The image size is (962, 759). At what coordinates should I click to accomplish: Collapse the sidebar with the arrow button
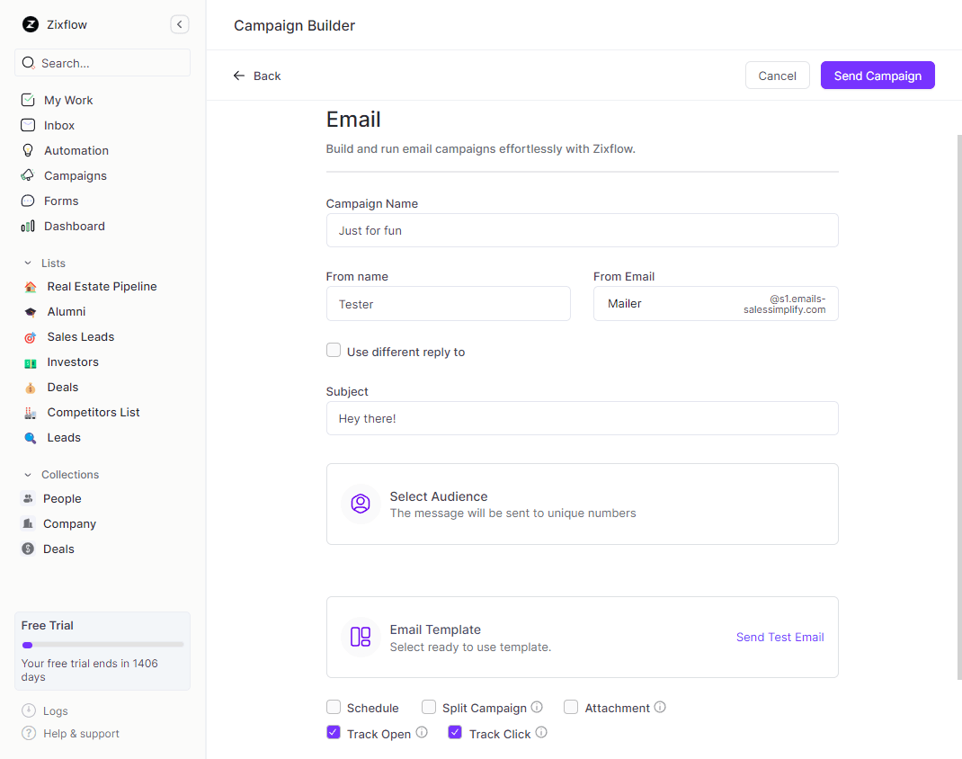click(x=179, y=24)
